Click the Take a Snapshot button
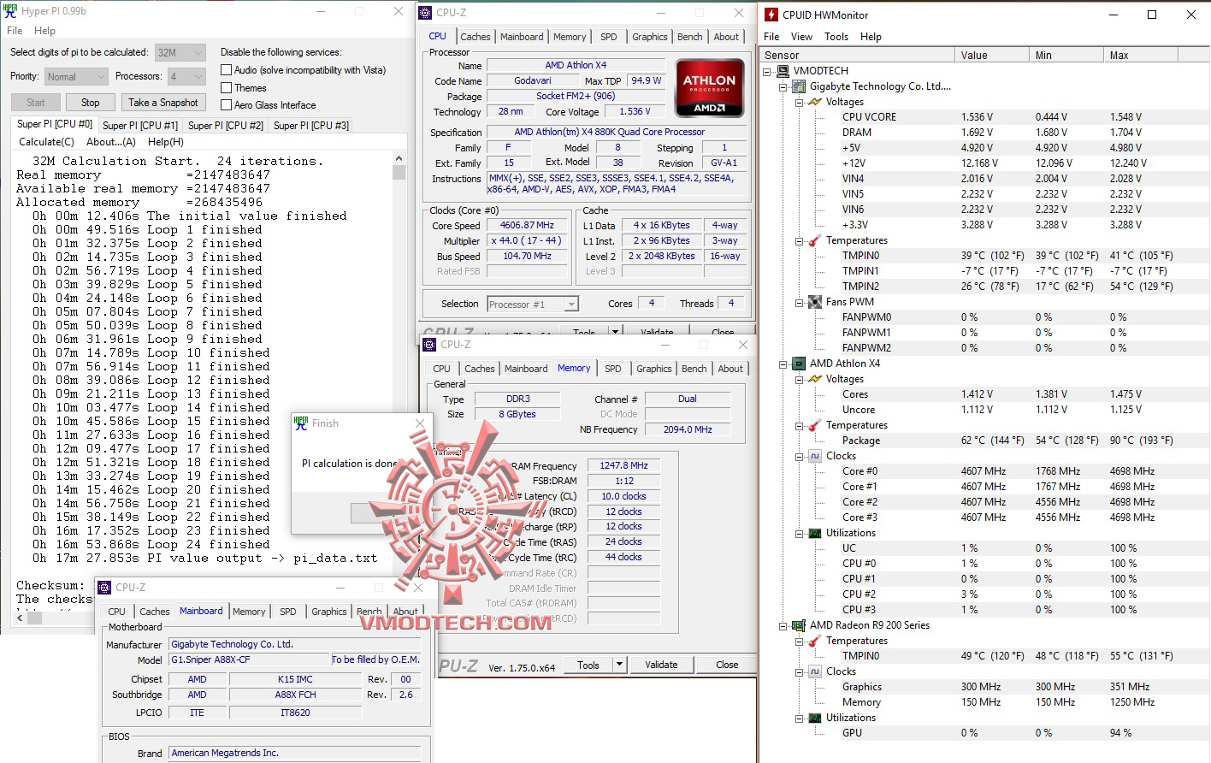Viewport: 1211px width, 763px height. pyautogui.click(x=162, y=103)
